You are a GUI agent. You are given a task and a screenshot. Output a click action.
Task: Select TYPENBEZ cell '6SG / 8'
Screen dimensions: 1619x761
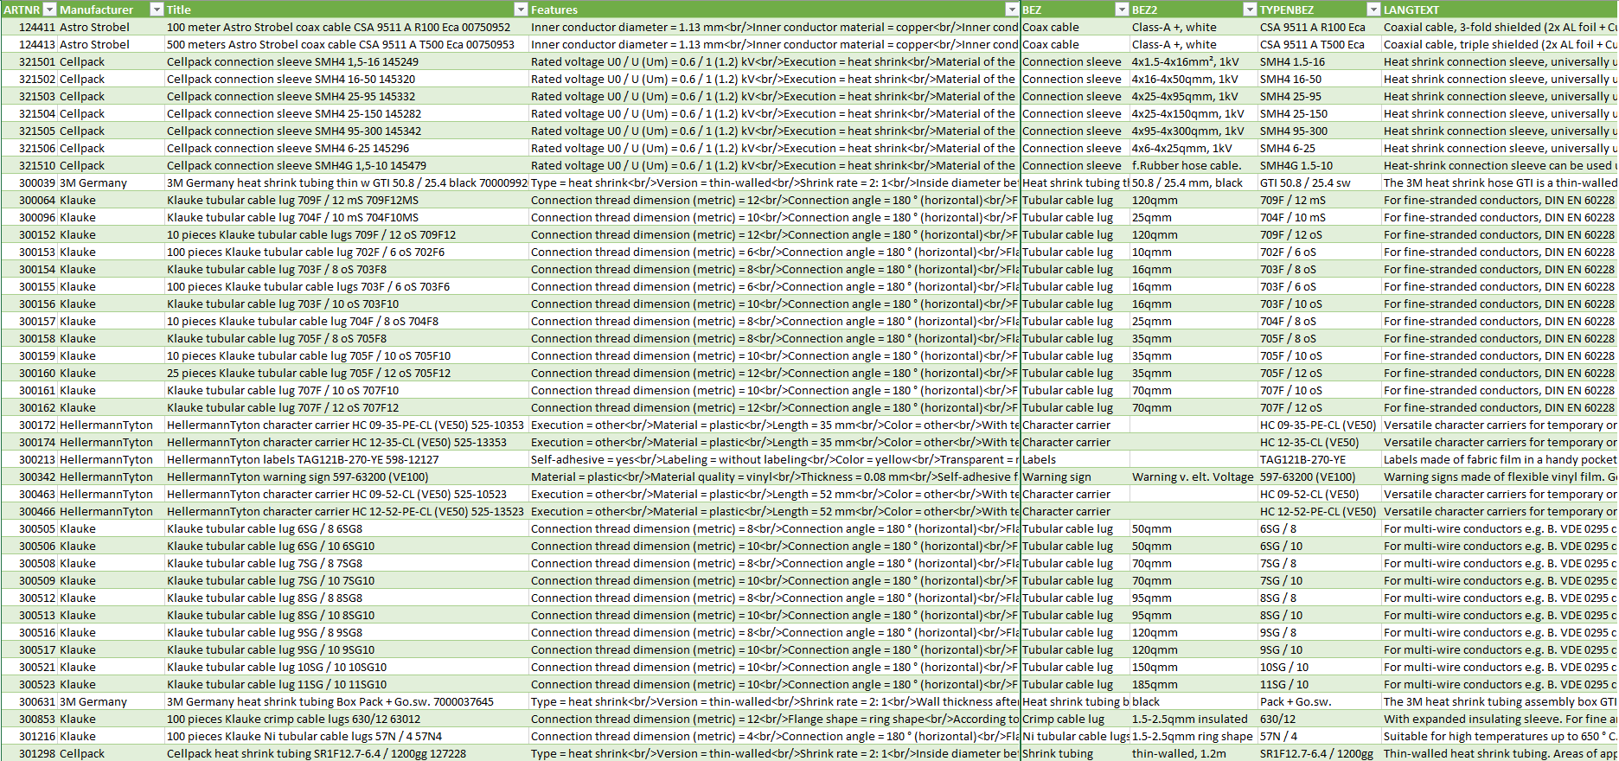(1320, 528)
